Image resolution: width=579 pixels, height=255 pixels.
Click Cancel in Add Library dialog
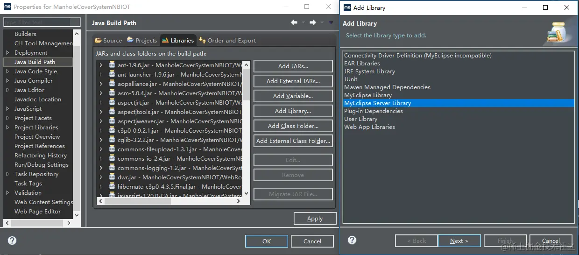(x=551, y=241)
